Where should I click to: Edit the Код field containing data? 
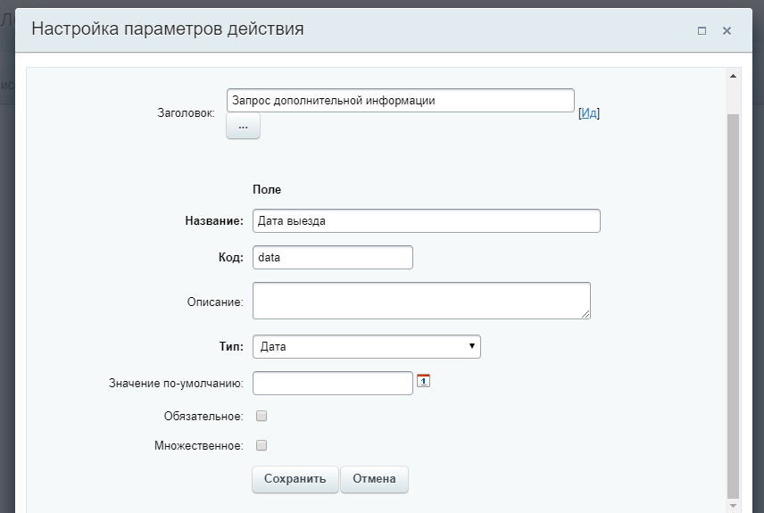pyautogui.click(x=333, y=257)
